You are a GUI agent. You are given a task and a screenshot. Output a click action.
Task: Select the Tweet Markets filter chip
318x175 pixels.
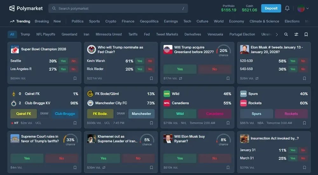coord(167,34)
